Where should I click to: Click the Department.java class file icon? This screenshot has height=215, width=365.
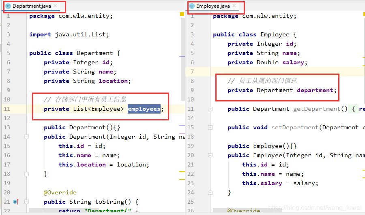[x=8, y=6]
